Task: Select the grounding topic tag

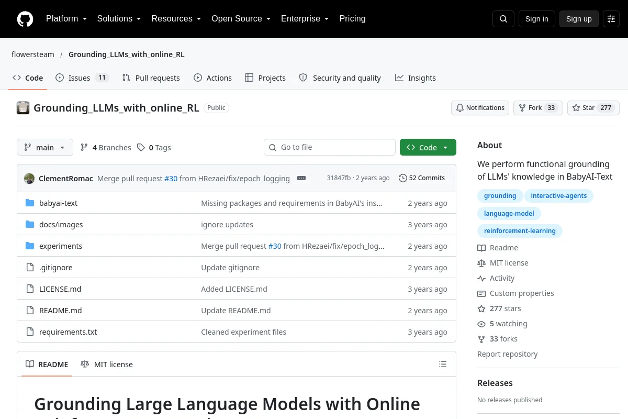Action: point(500,196)
